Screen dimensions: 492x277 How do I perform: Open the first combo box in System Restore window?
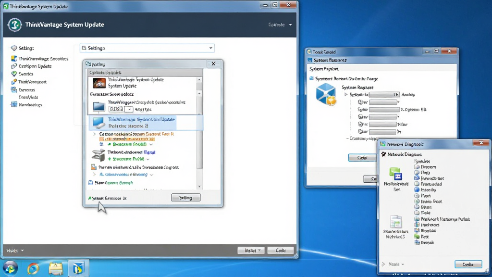point(384,95)
